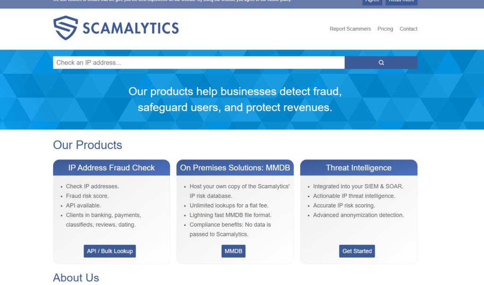The image size is (484, 285).
Task: Click Get Started under Threat Intelligence
Action: coord(357,251)
